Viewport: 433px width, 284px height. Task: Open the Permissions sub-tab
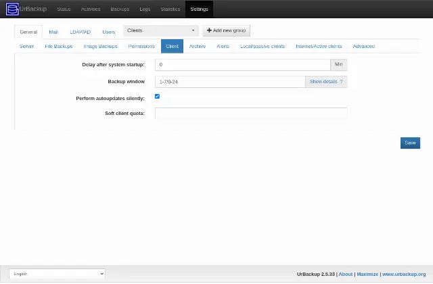click(141, 47)
